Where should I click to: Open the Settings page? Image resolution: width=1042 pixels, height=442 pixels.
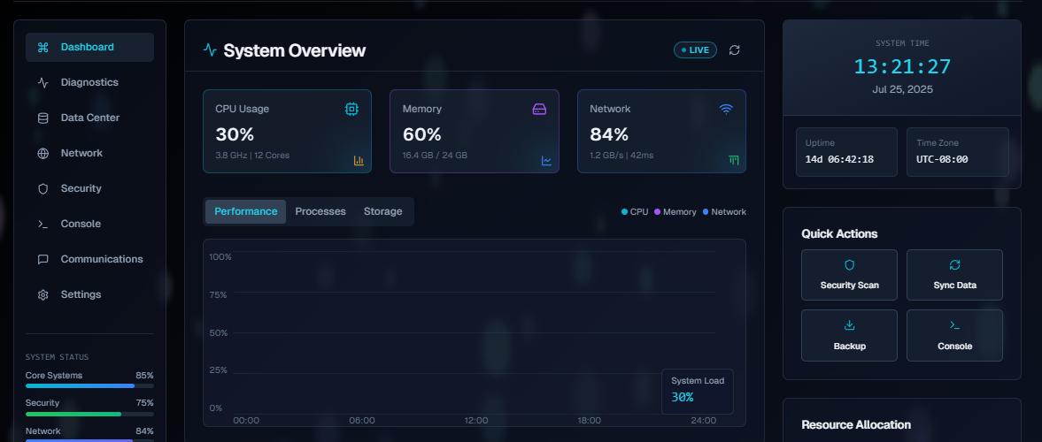point(89,294)
